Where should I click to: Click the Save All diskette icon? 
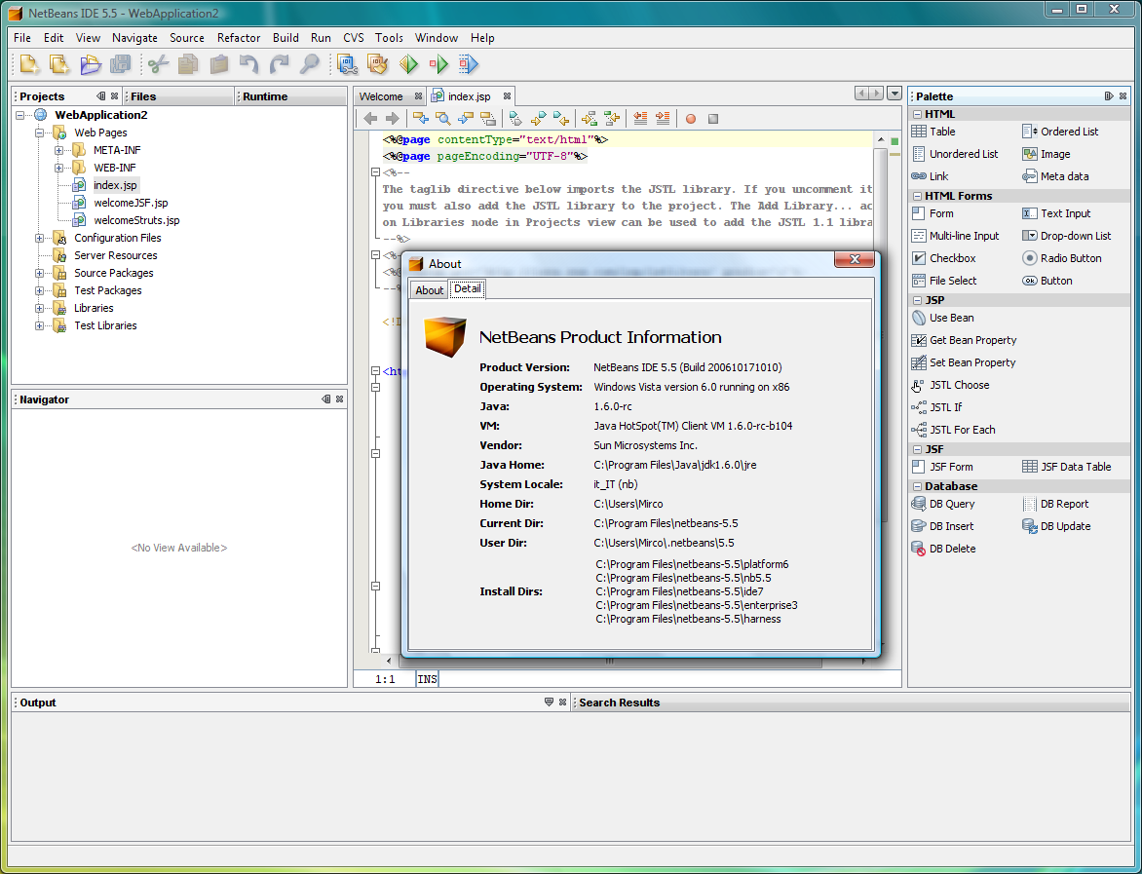(120, 65)
